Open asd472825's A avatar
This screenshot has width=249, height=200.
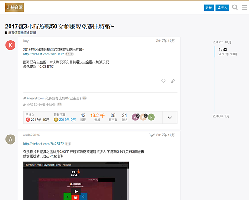[x=10, y=139]
